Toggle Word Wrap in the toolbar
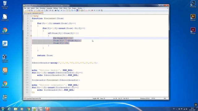The width and height of the screenshot is (198, 111). pos(72,10)
